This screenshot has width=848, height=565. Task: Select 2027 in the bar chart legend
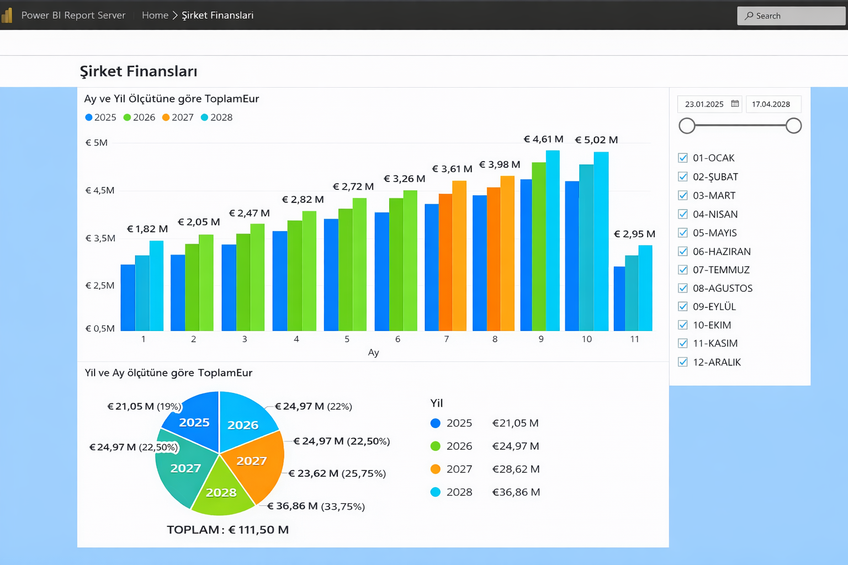click(178, 118)
